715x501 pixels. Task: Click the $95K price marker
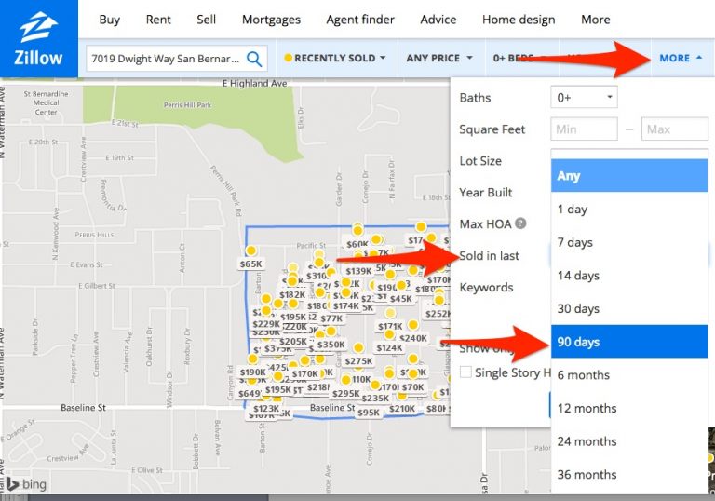pos(369,413)
